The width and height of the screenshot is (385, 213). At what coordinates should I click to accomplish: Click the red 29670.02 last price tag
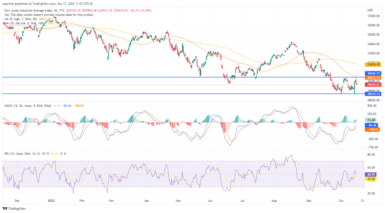[373, 85]
